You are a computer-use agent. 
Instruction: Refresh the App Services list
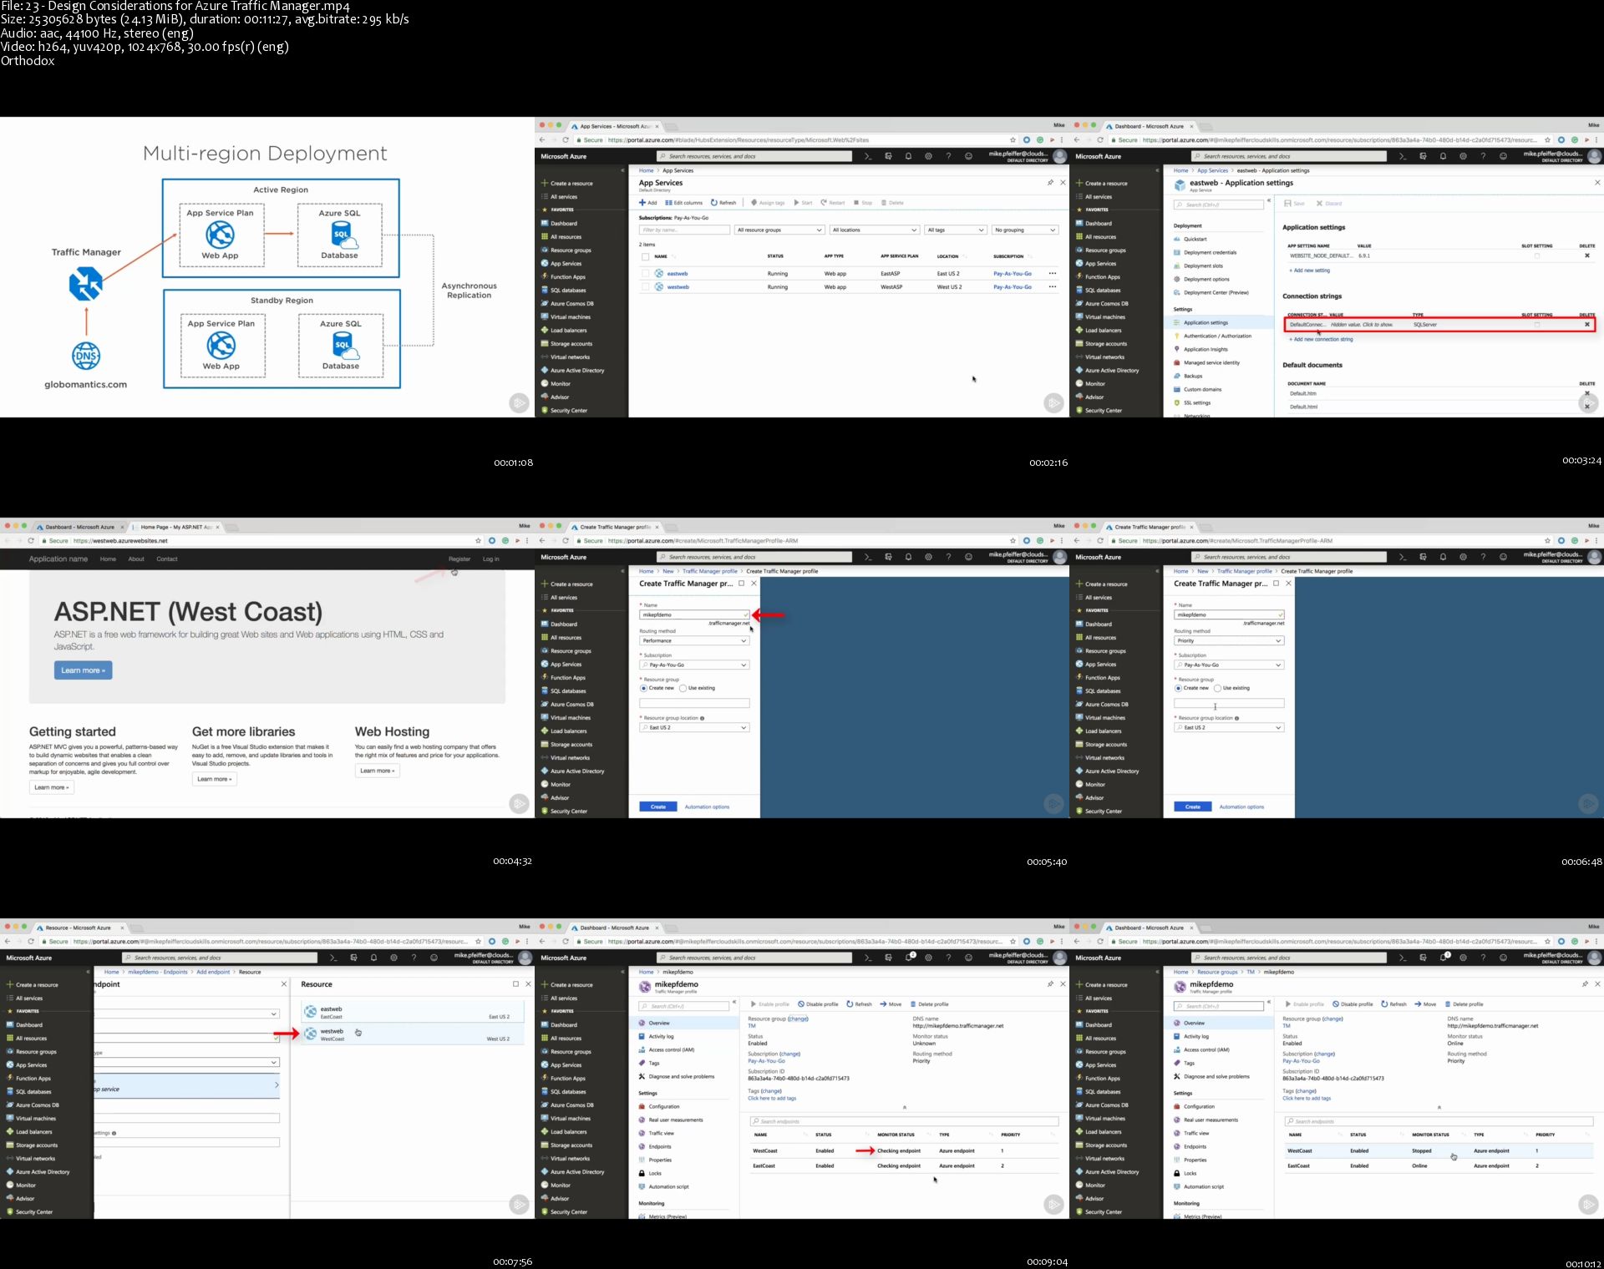point(723,203)
